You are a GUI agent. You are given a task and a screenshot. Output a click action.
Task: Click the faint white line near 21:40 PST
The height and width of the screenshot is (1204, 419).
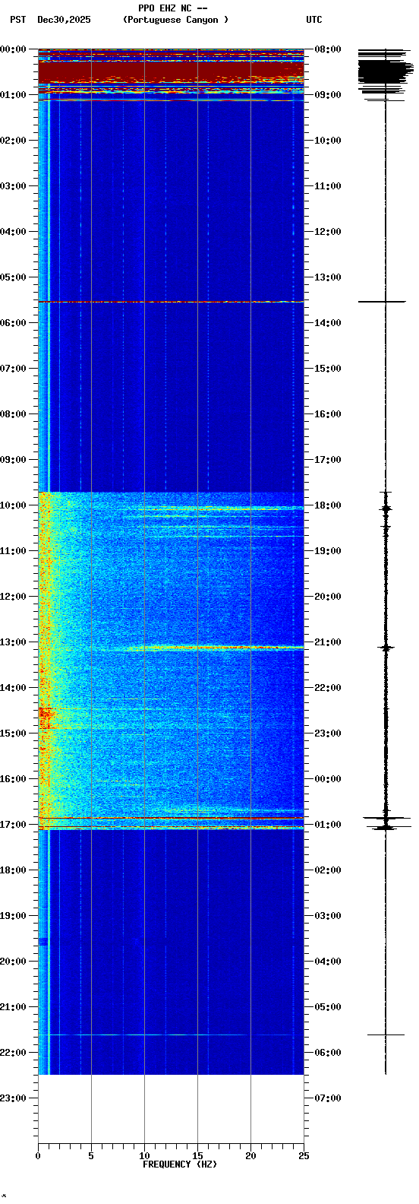[x=171, y=1034]
